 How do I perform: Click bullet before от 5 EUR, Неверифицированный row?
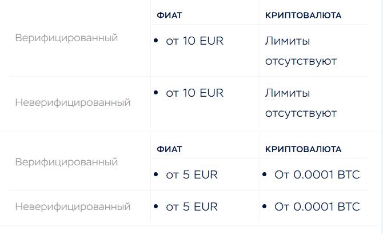[156, 207]
